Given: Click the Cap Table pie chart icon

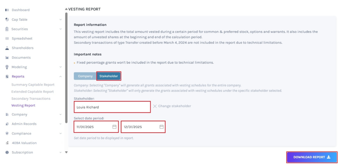Looking at the screenshot, I should tap(7, 20).
